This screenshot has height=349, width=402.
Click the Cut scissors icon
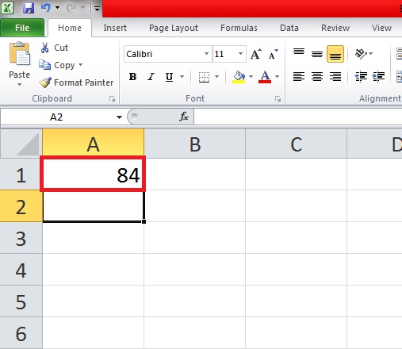44,48
